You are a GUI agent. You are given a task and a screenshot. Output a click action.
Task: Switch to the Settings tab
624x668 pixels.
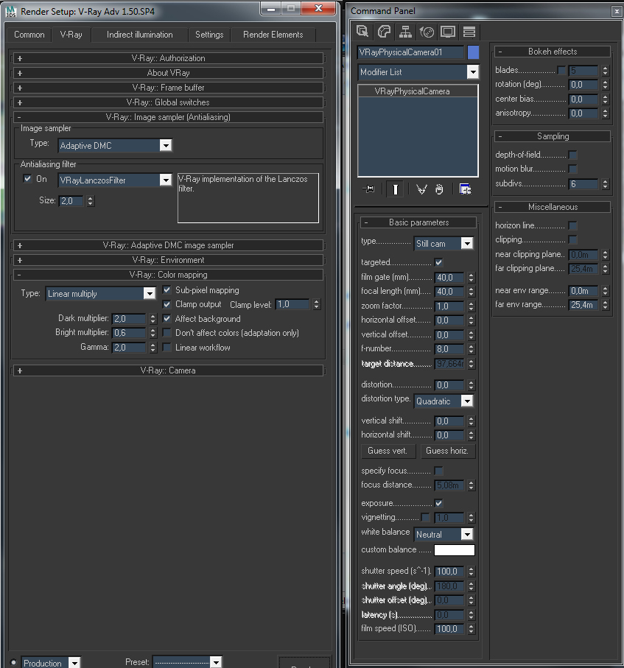click(x=209, y=35)
